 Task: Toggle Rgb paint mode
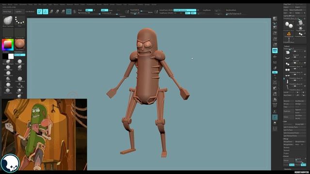pyautogui.click(x=89, y=10)
